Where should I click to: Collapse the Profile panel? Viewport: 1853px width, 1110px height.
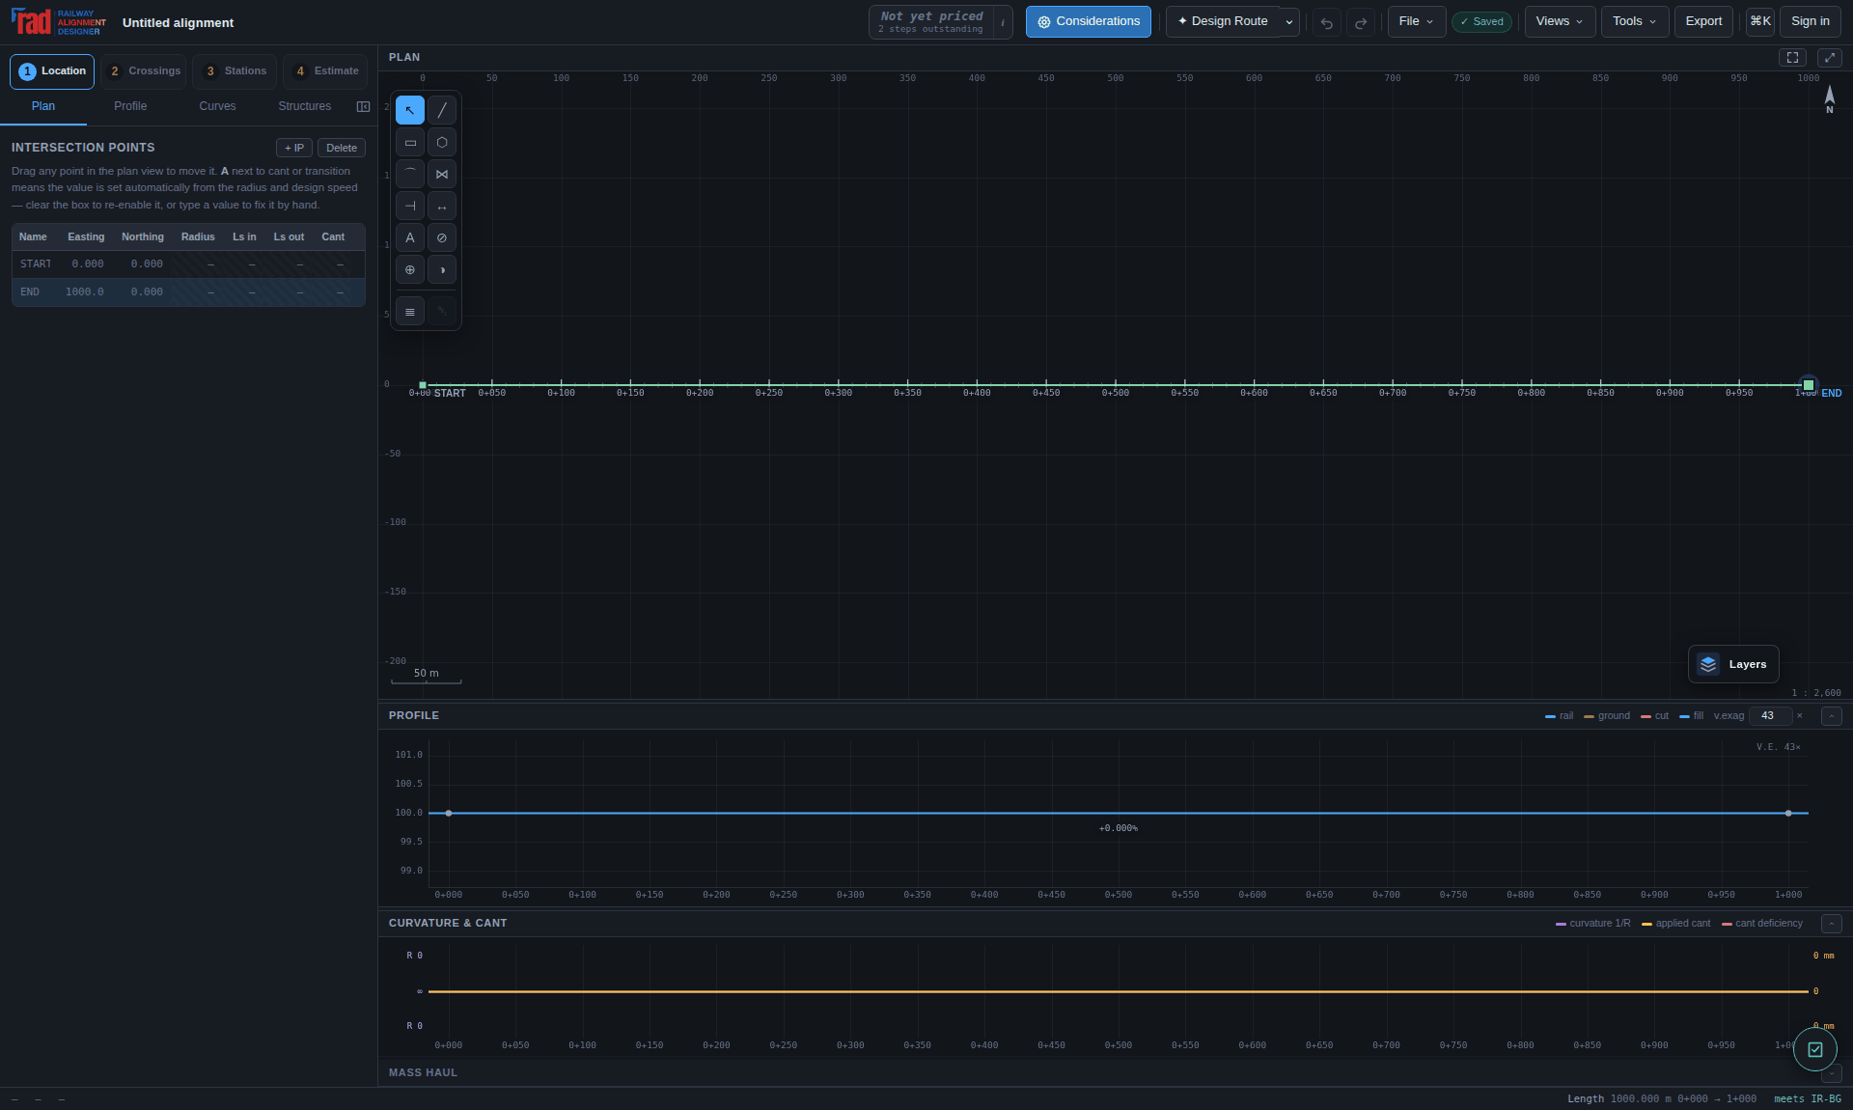1831,716
